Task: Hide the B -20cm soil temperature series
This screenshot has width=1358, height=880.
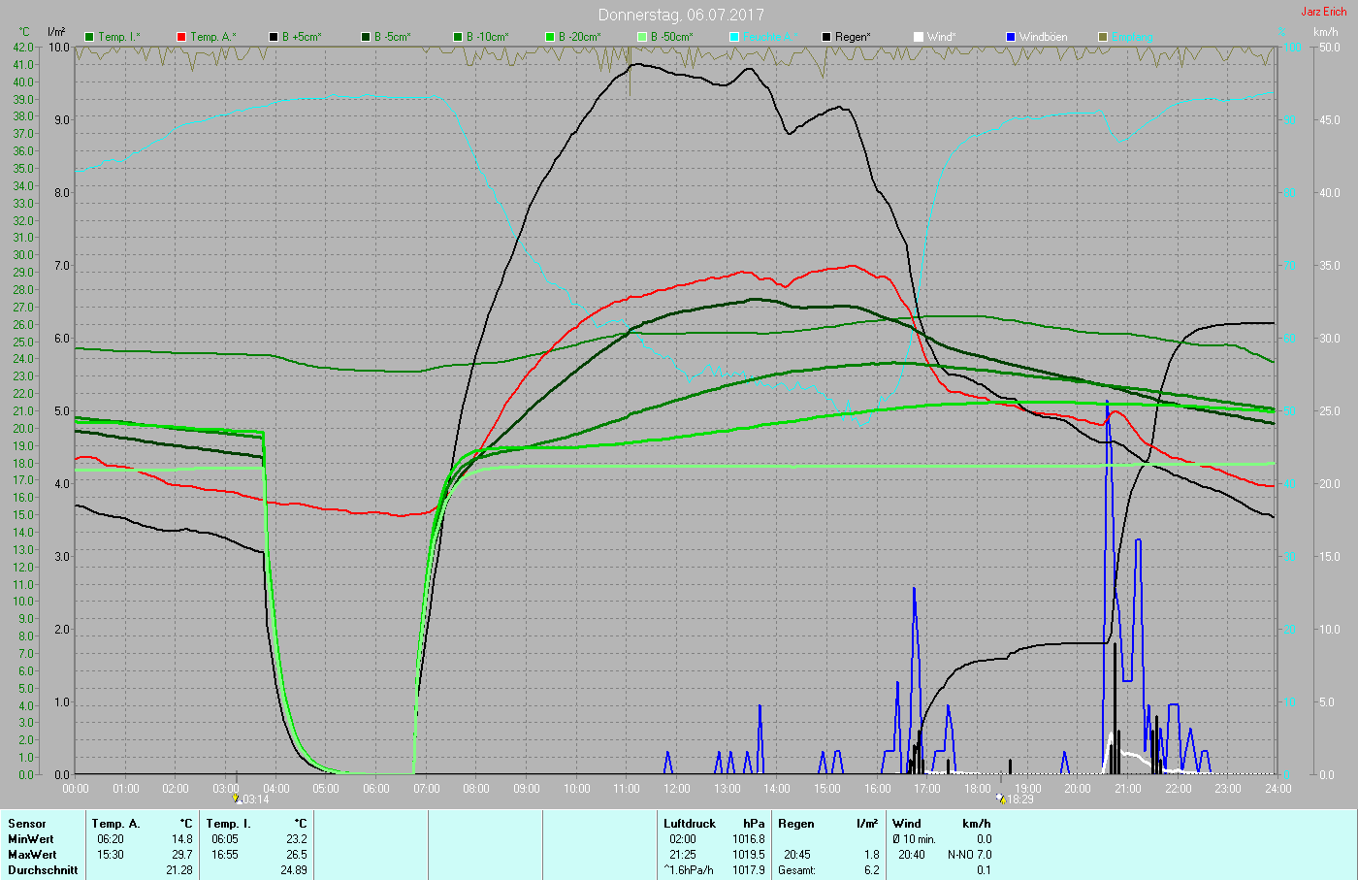Action: (x=550, y=37)
